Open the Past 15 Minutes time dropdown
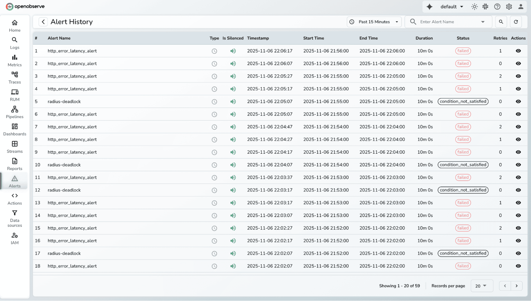Screen dimensions: 531x301 [x=374, y=22]
